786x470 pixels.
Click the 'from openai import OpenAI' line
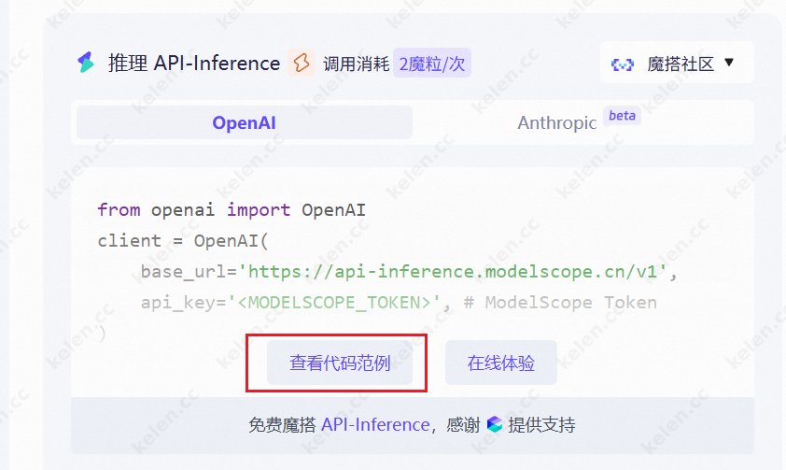click(232, 209)
